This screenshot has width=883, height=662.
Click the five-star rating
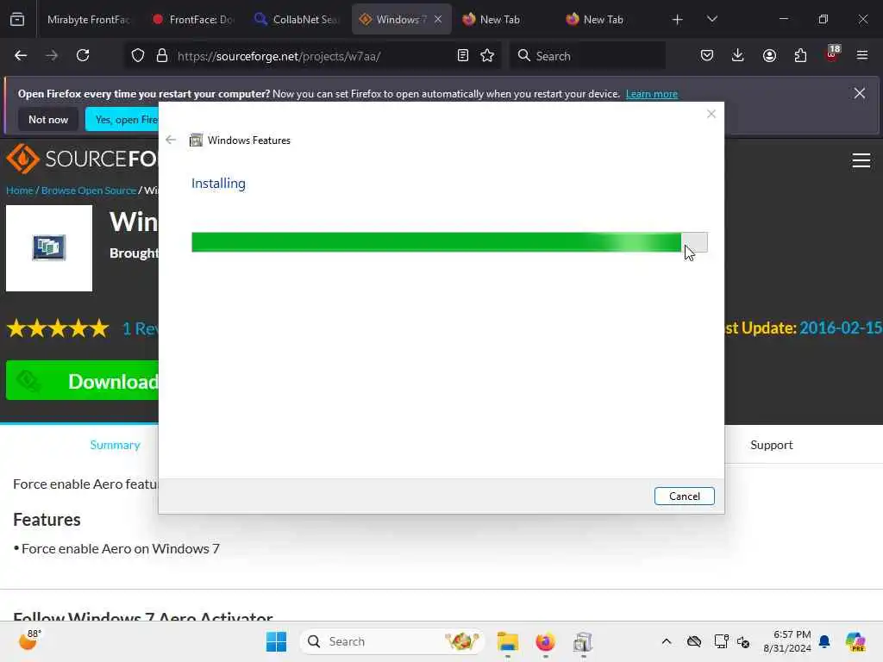pos(58,328)
